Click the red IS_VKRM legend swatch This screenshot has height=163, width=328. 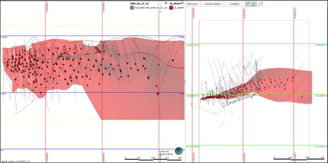point(171,8)
